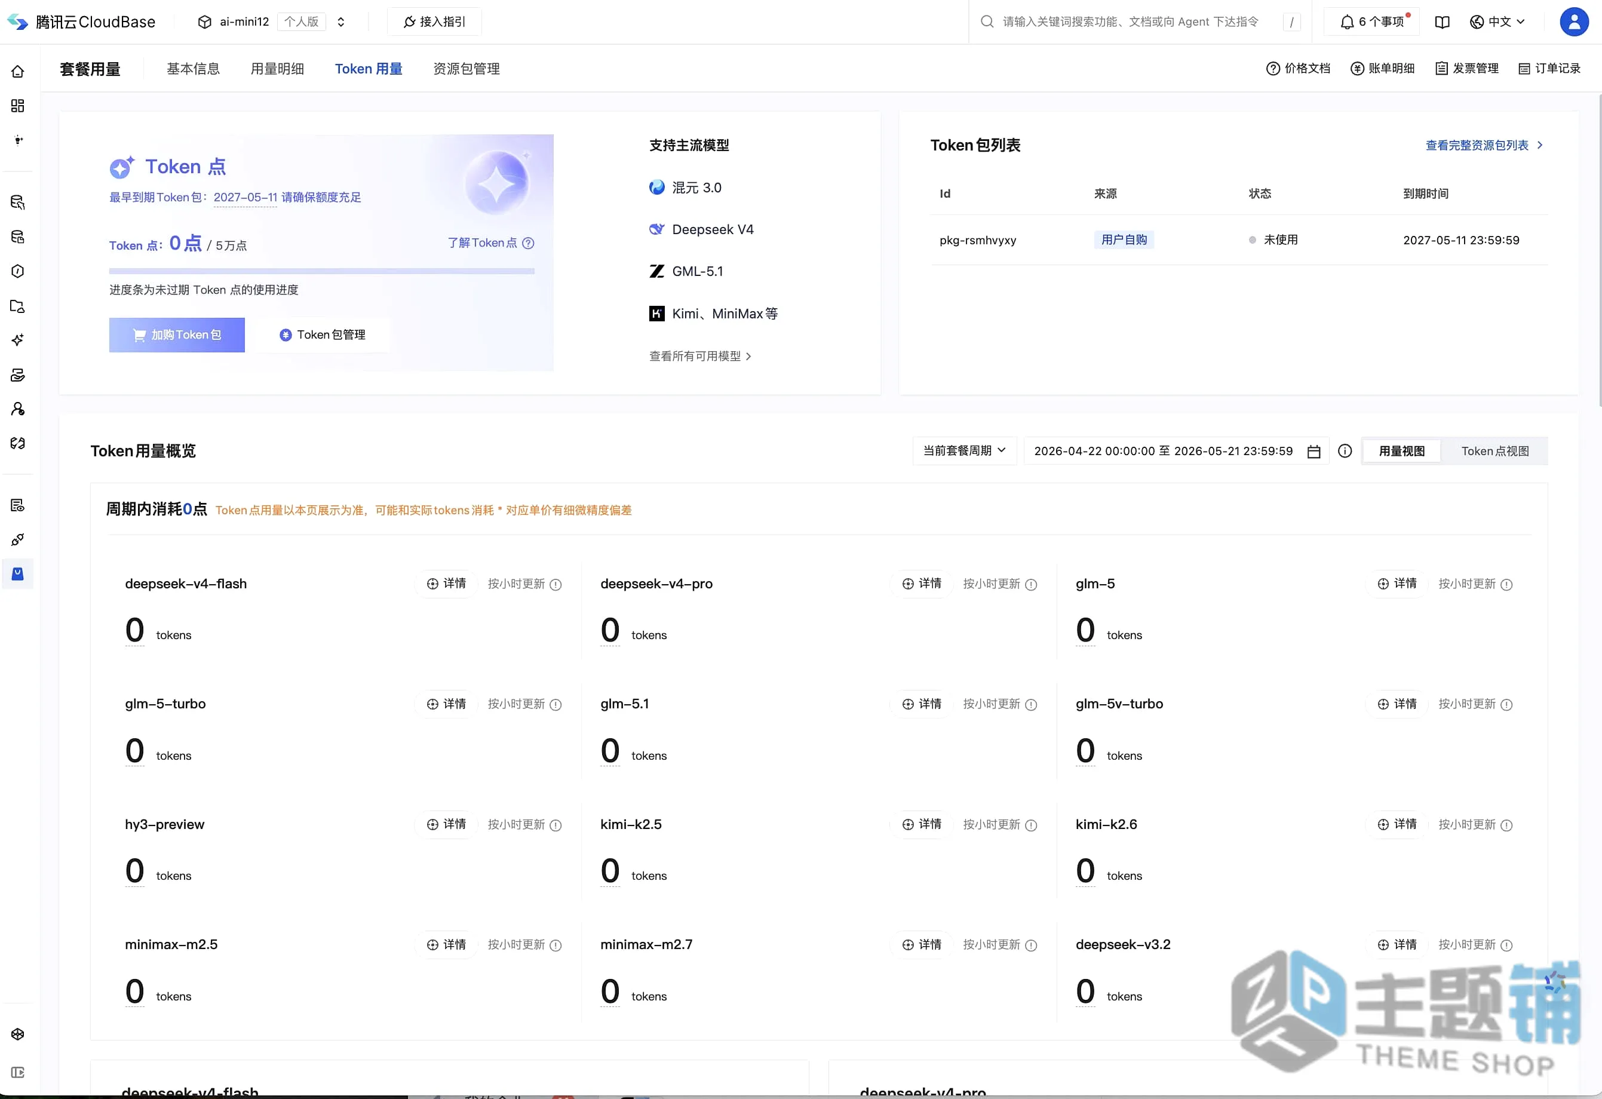This screenshot has width=1602, height=1099.
Task: Switch to 用量视图 view
Action: pyautogui.click(x=1401, y=451)
